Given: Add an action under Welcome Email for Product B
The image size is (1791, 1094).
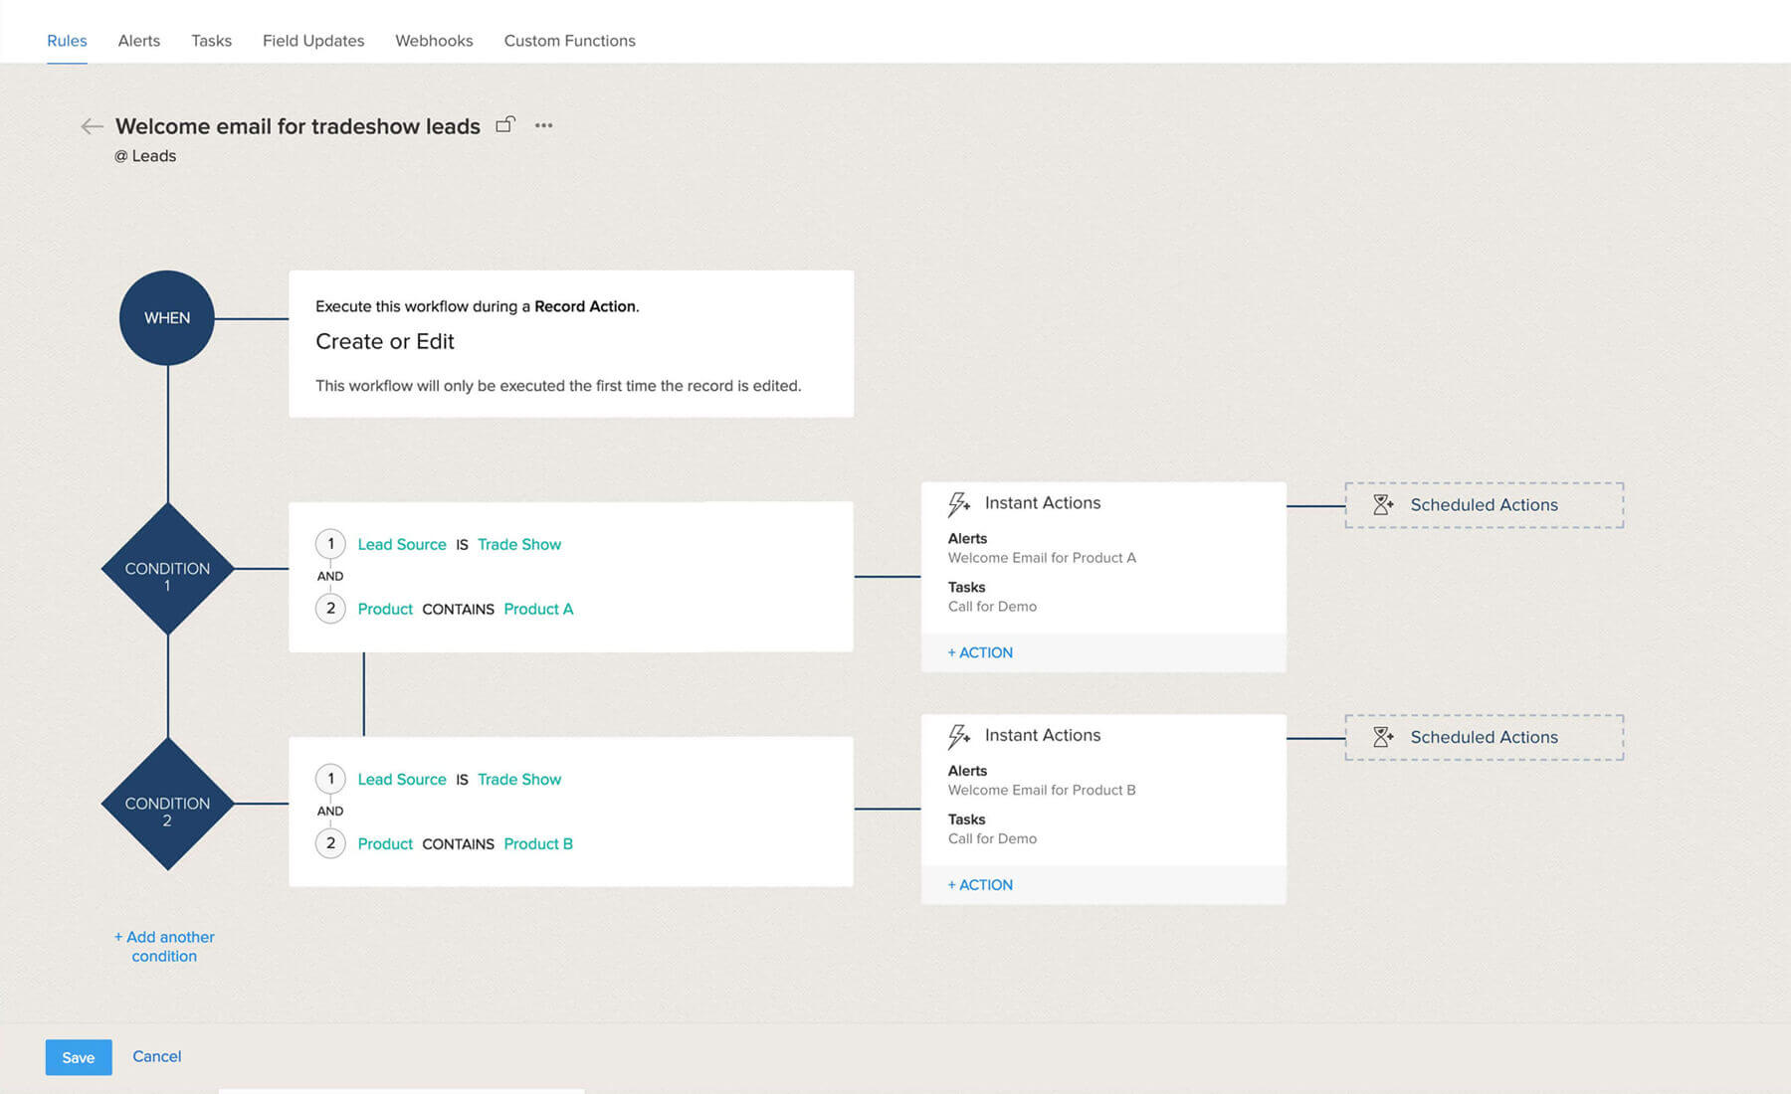Looking at the screenshot, I should 980,885.
